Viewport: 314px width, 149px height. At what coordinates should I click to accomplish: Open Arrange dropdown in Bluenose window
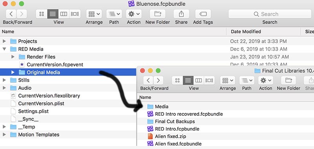click(94, 14)
